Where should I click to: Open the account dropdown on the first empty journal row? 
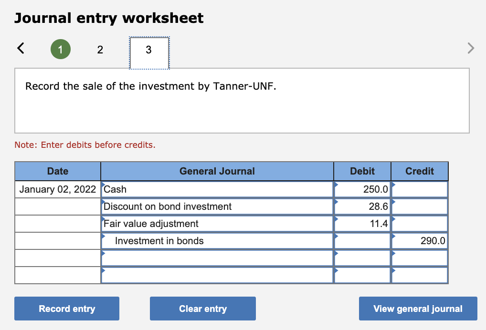102,254
